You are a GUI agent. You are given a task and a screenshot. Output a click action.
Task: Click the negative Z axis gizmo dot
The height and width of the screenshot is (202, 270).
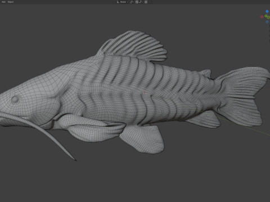click(267, 22)
